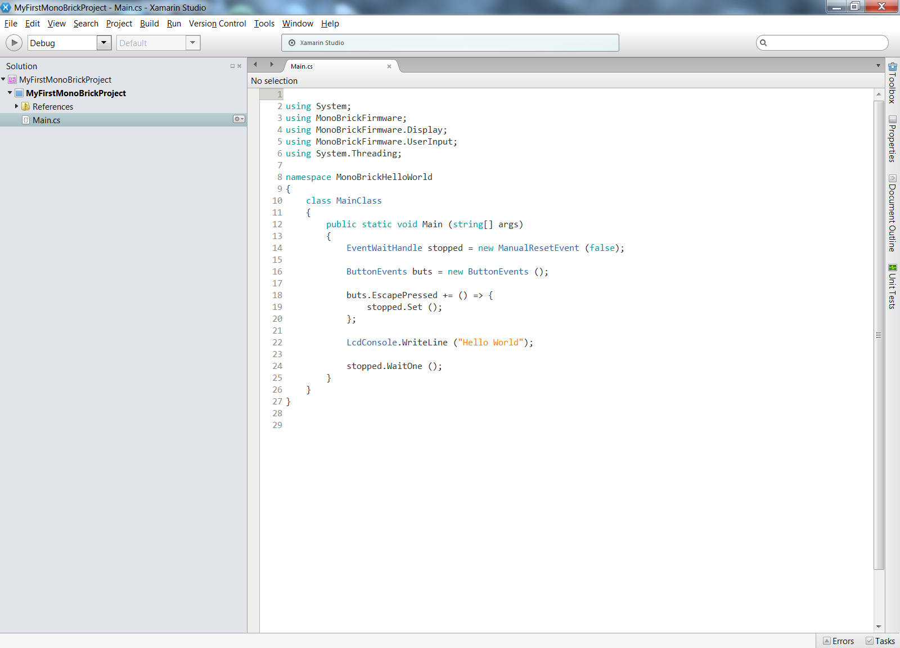Close the Main.cs tab
Screen dimensions: 900x648
pyautogui.click(x=389, y=66)
